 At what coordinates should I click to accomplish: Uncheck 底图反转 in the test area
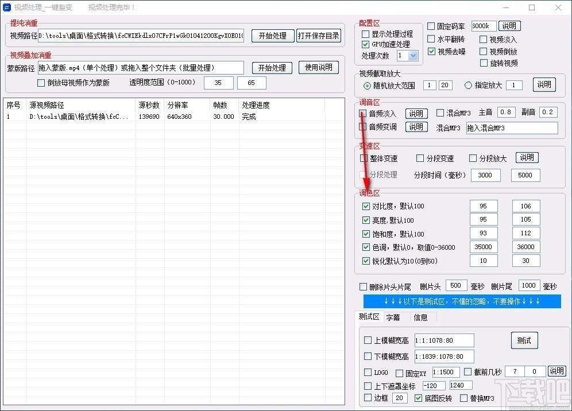[419, 398]
